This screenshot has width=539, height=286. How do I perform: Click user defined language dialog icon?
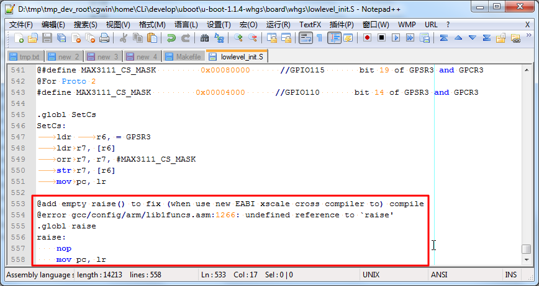tap(348, 38)
